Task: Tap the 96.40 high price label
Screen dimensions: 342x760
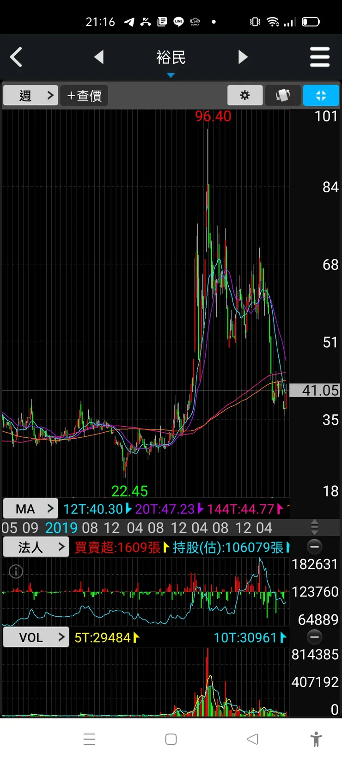Action: coord(213,116)
